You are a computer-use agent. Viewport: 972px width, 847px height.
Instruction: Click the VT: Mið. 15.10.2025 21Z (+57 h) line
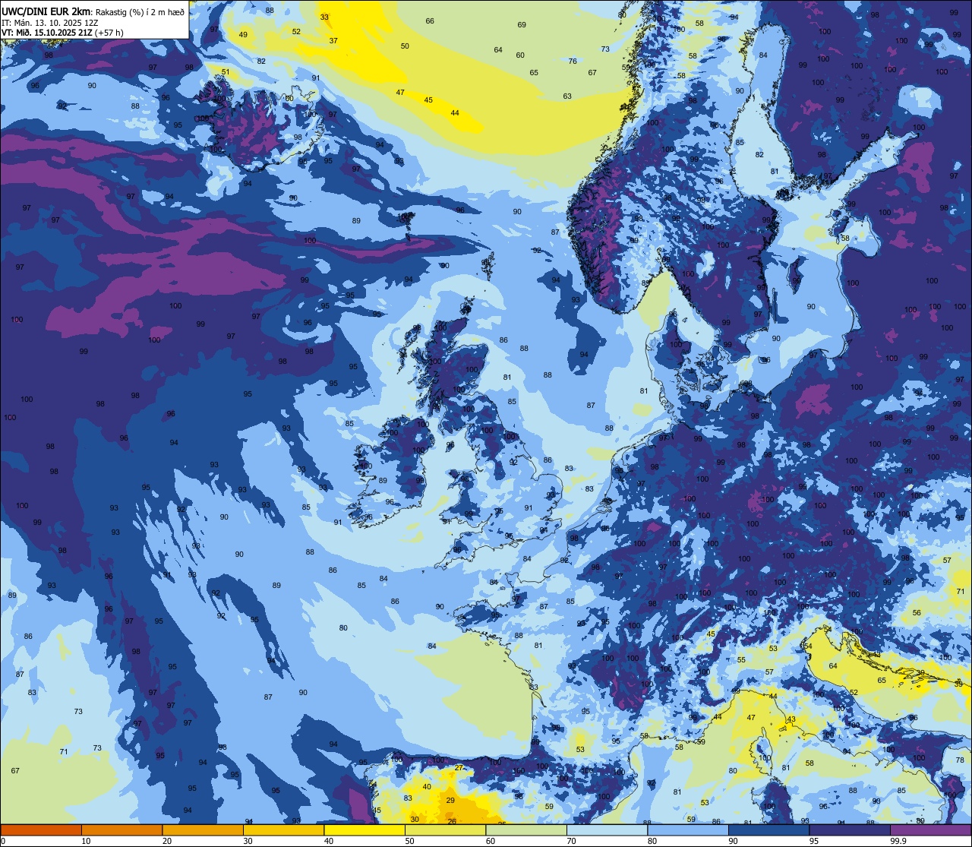pos(62,33)
